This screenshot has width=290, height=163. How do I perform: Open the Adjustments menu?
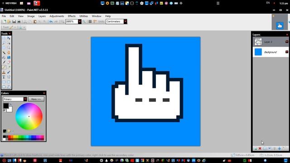click(x=57, y=16)
